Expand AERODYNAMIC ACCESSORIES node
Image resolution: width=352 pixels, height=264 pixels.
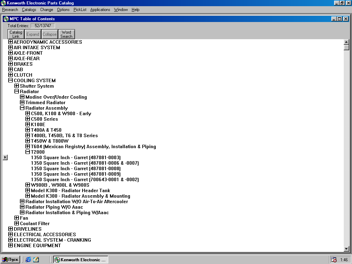click(10, 42)
